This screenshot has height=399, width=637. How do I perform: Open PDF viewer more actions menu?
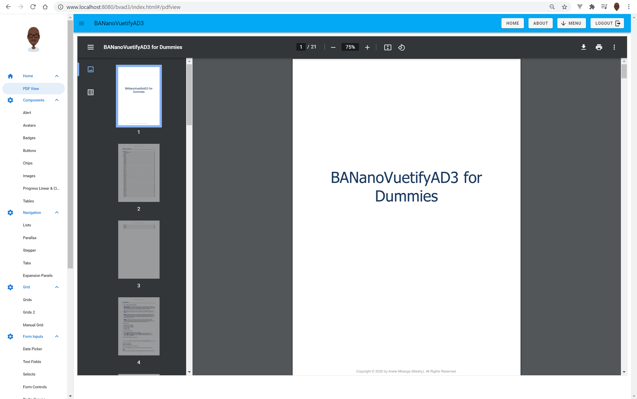pyautogui.click(x=614, y=47)
